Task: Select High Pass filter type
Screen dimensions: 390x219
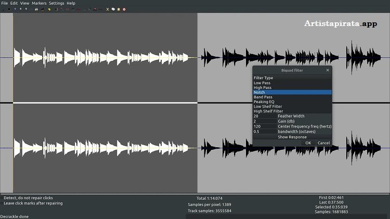Action: point(292,87)
